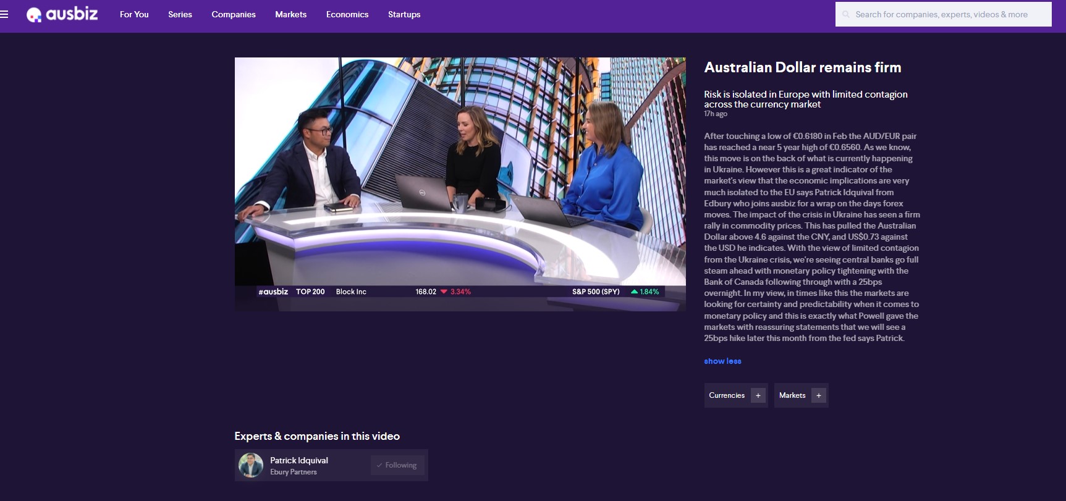
Task: Open the Markets nav item
Action: pos(291,14)
